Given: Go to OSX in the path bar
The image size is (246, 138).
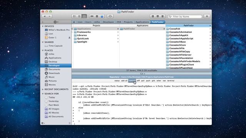Looking at the screenshot, I should pyautogui.click(x=119, y=22).
